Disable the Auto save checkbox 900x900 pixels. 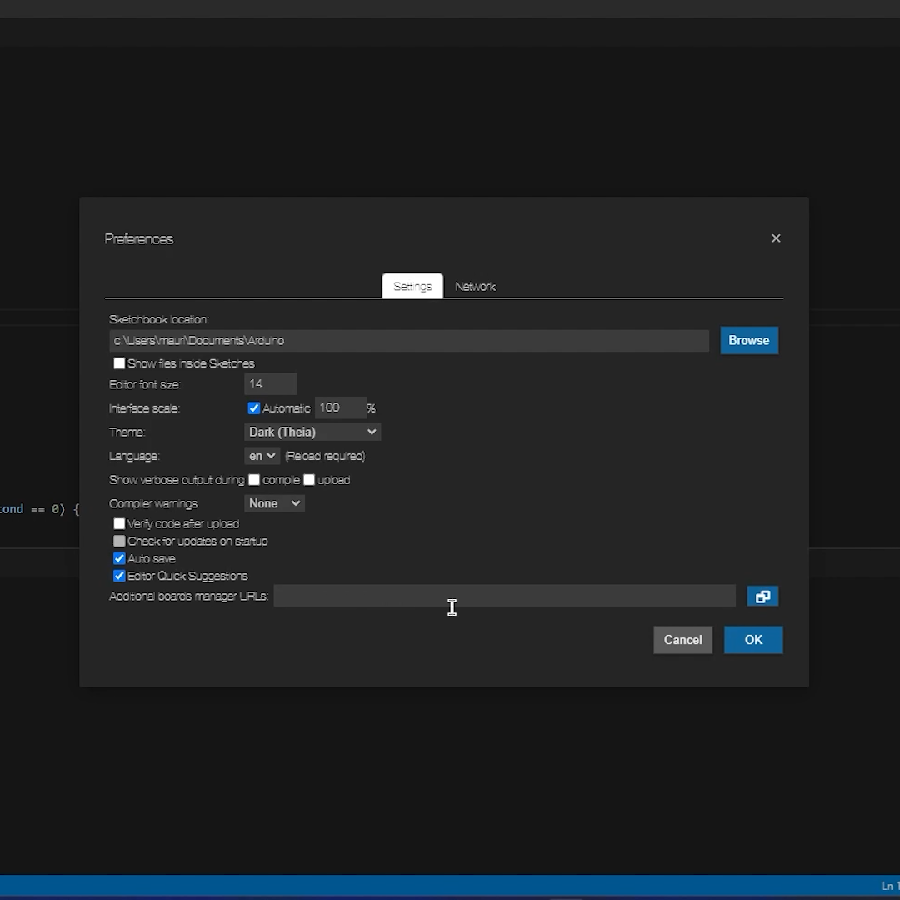click(x=119, y=558)
